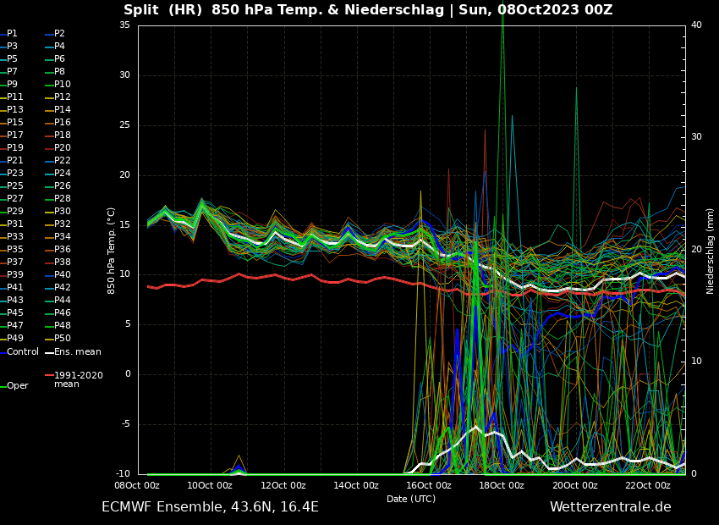Click the 22Oct 00z date tick
The image size is (719, 525).
click(x=648, y=485)
